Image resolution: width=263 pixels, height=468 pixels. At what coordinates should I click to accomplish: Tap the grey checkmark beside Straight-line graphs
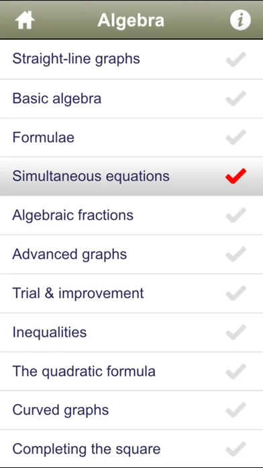[x=236, y=59]
